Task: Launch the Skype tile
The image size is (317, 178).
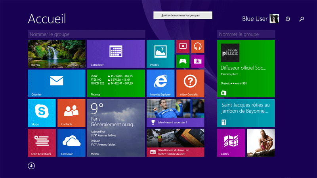Action: click(42, 113)
